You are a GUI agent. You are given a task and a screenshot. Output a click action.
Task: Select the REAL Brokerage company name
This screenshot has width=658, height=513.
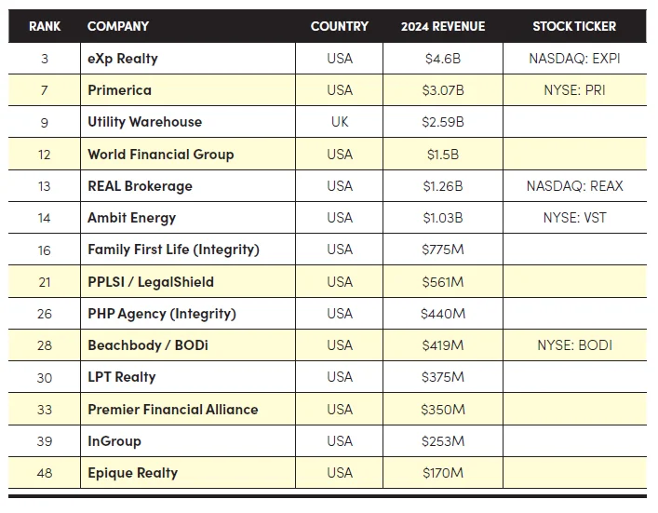[140, 186]
